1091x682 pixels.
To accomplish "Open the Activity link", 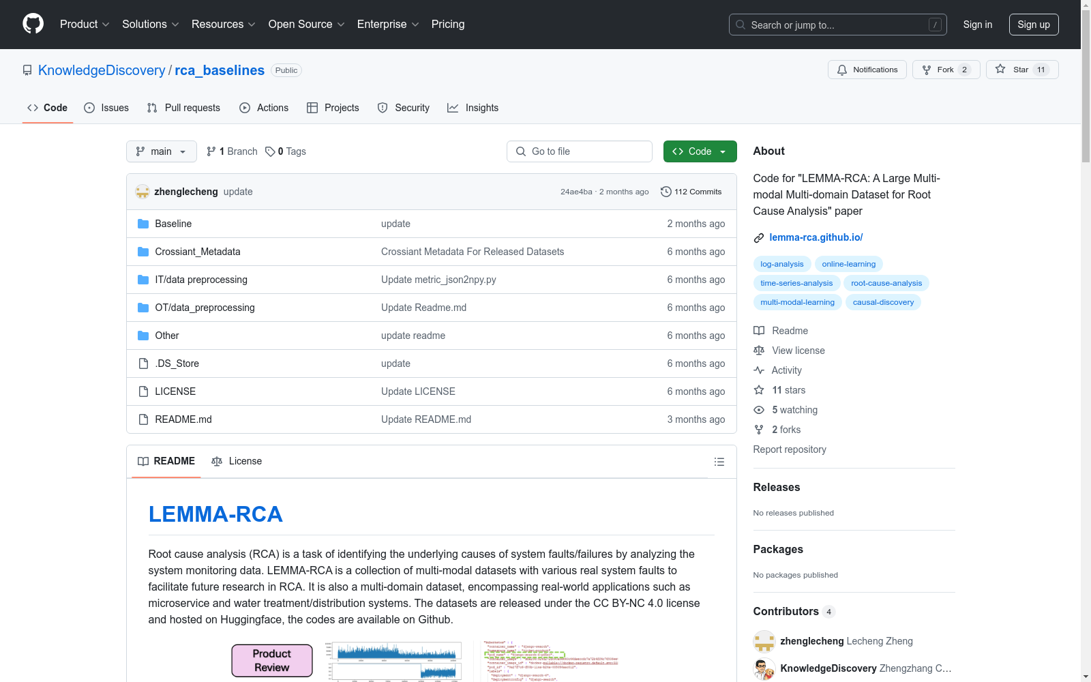I will point(777,370).
